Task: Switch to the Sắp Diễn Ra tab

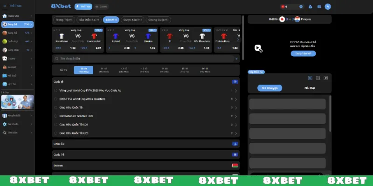Action: 90,20
